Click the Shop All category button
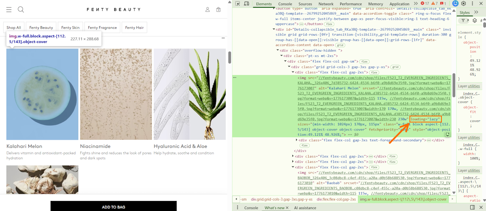 pos(14,27)
